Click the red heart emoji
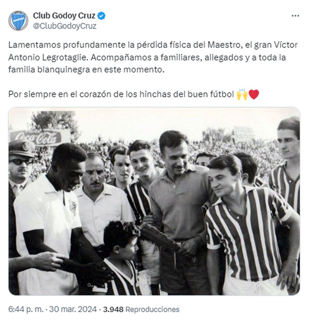This screenshot has height=320, width=309. click(x=254, y=95)
